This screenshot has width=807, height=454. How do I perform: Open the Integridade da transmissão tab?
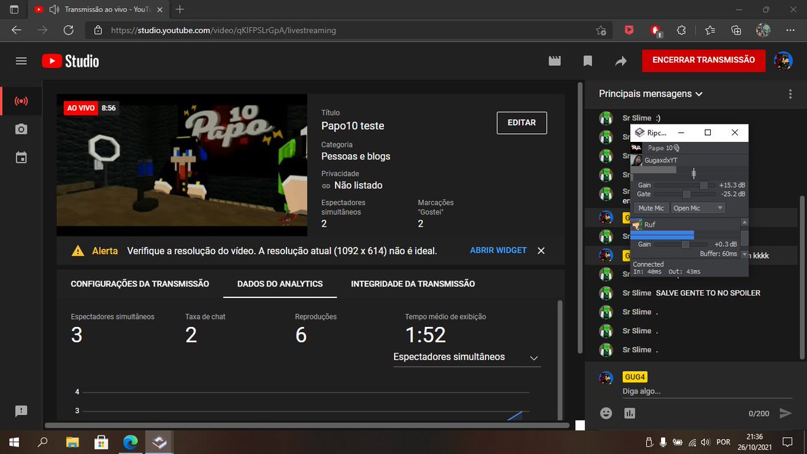[413, 284]
